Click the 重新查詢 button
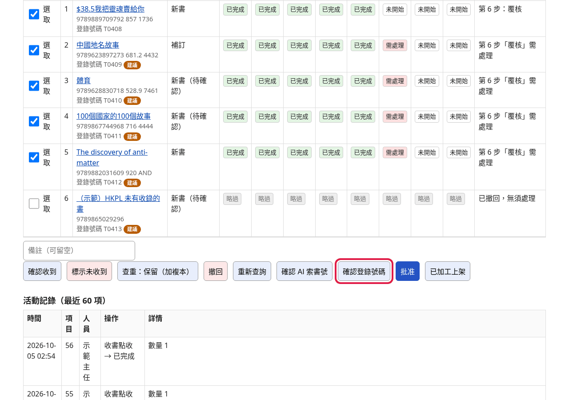This screenshot has width=569, height=400. point(252,271)
